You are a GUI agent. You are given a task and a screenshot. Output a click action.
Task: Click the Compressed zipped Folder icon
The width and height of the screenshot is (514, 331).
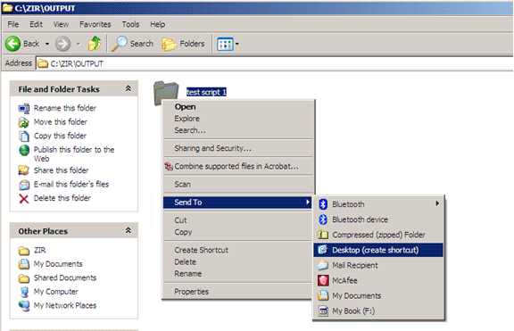tap(323, 235)
